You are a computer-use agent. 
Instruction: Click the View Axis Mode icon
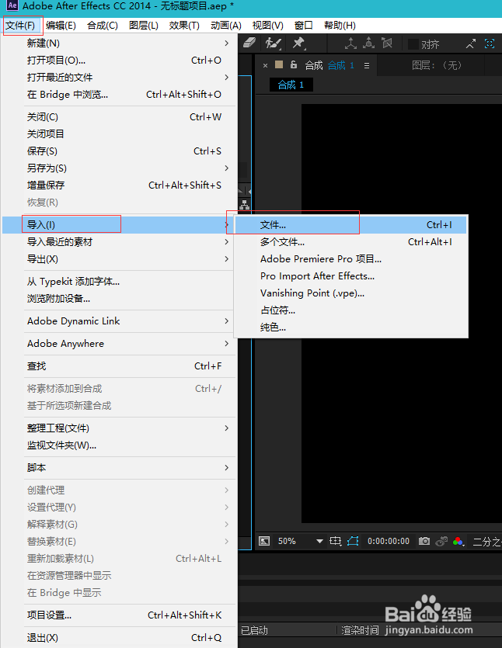[x=386, y=43]
